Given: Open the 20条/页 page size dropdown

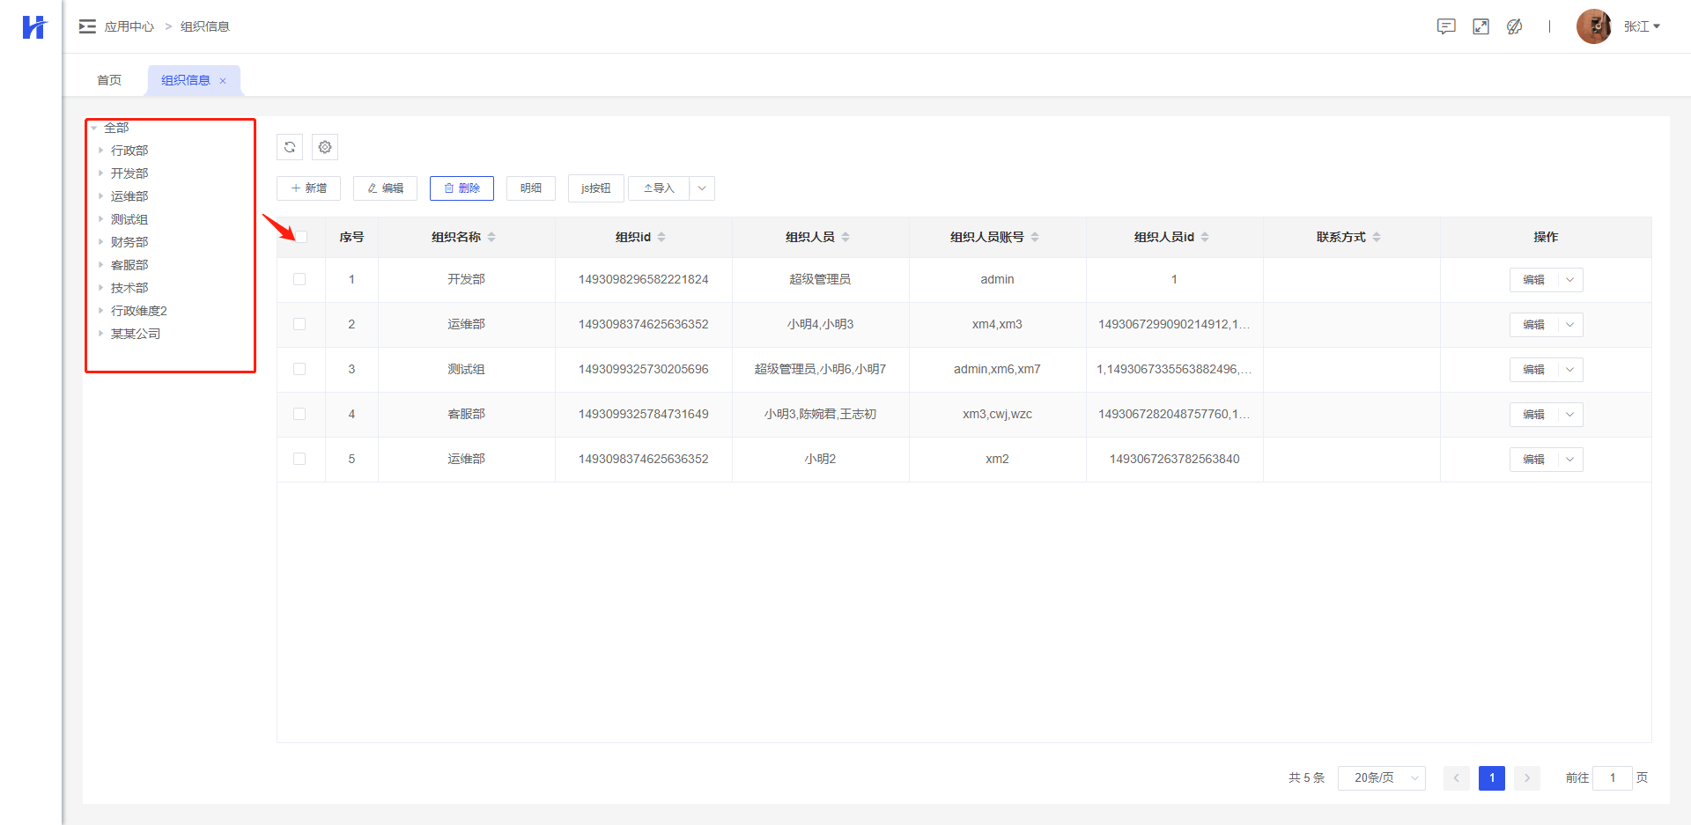Looking at the screenshot, I should [x=1381, y=778].
